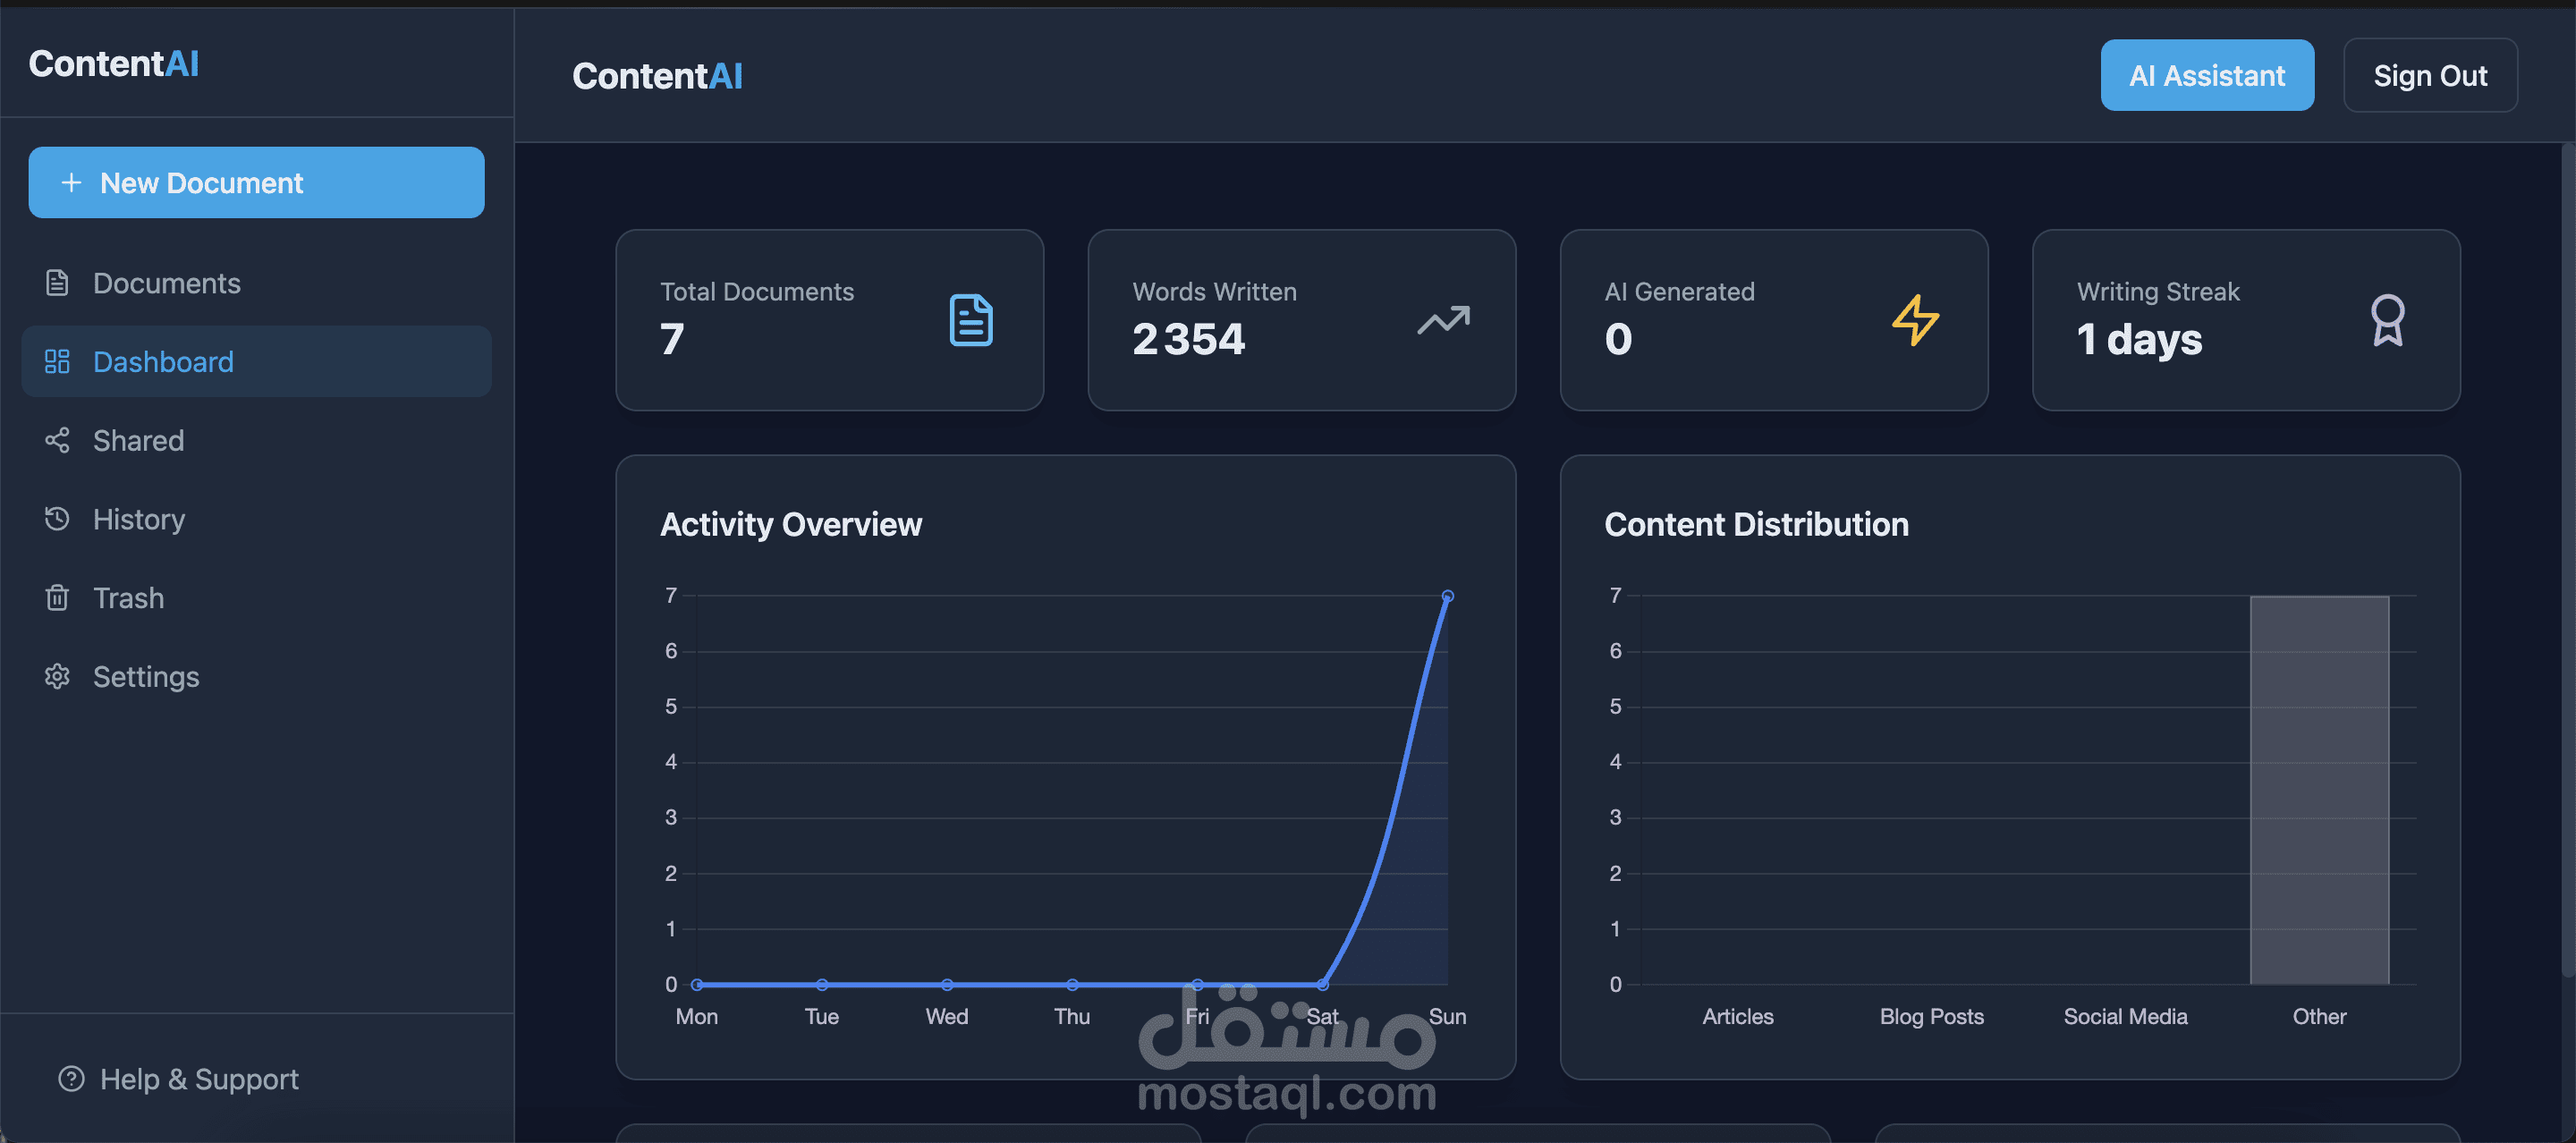Click the Settings gear icon
This screenshot has height=1143, width=2576.
(57, 676)
